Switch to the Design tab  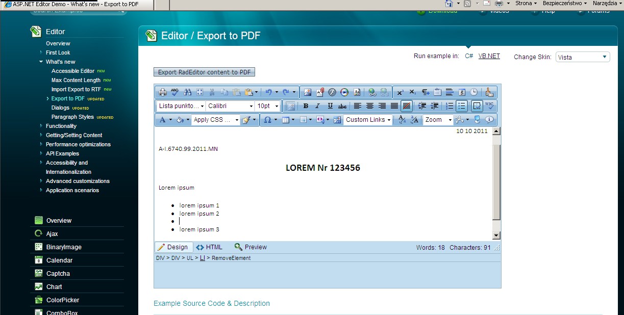pyautogui.click(x=174, y=247)
